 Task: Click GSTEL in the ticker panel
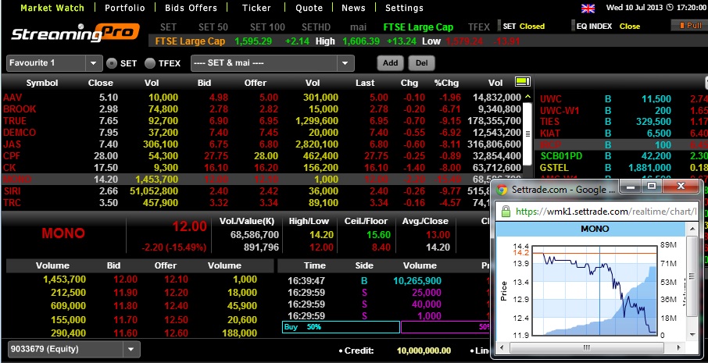click(x=554, y=168)
